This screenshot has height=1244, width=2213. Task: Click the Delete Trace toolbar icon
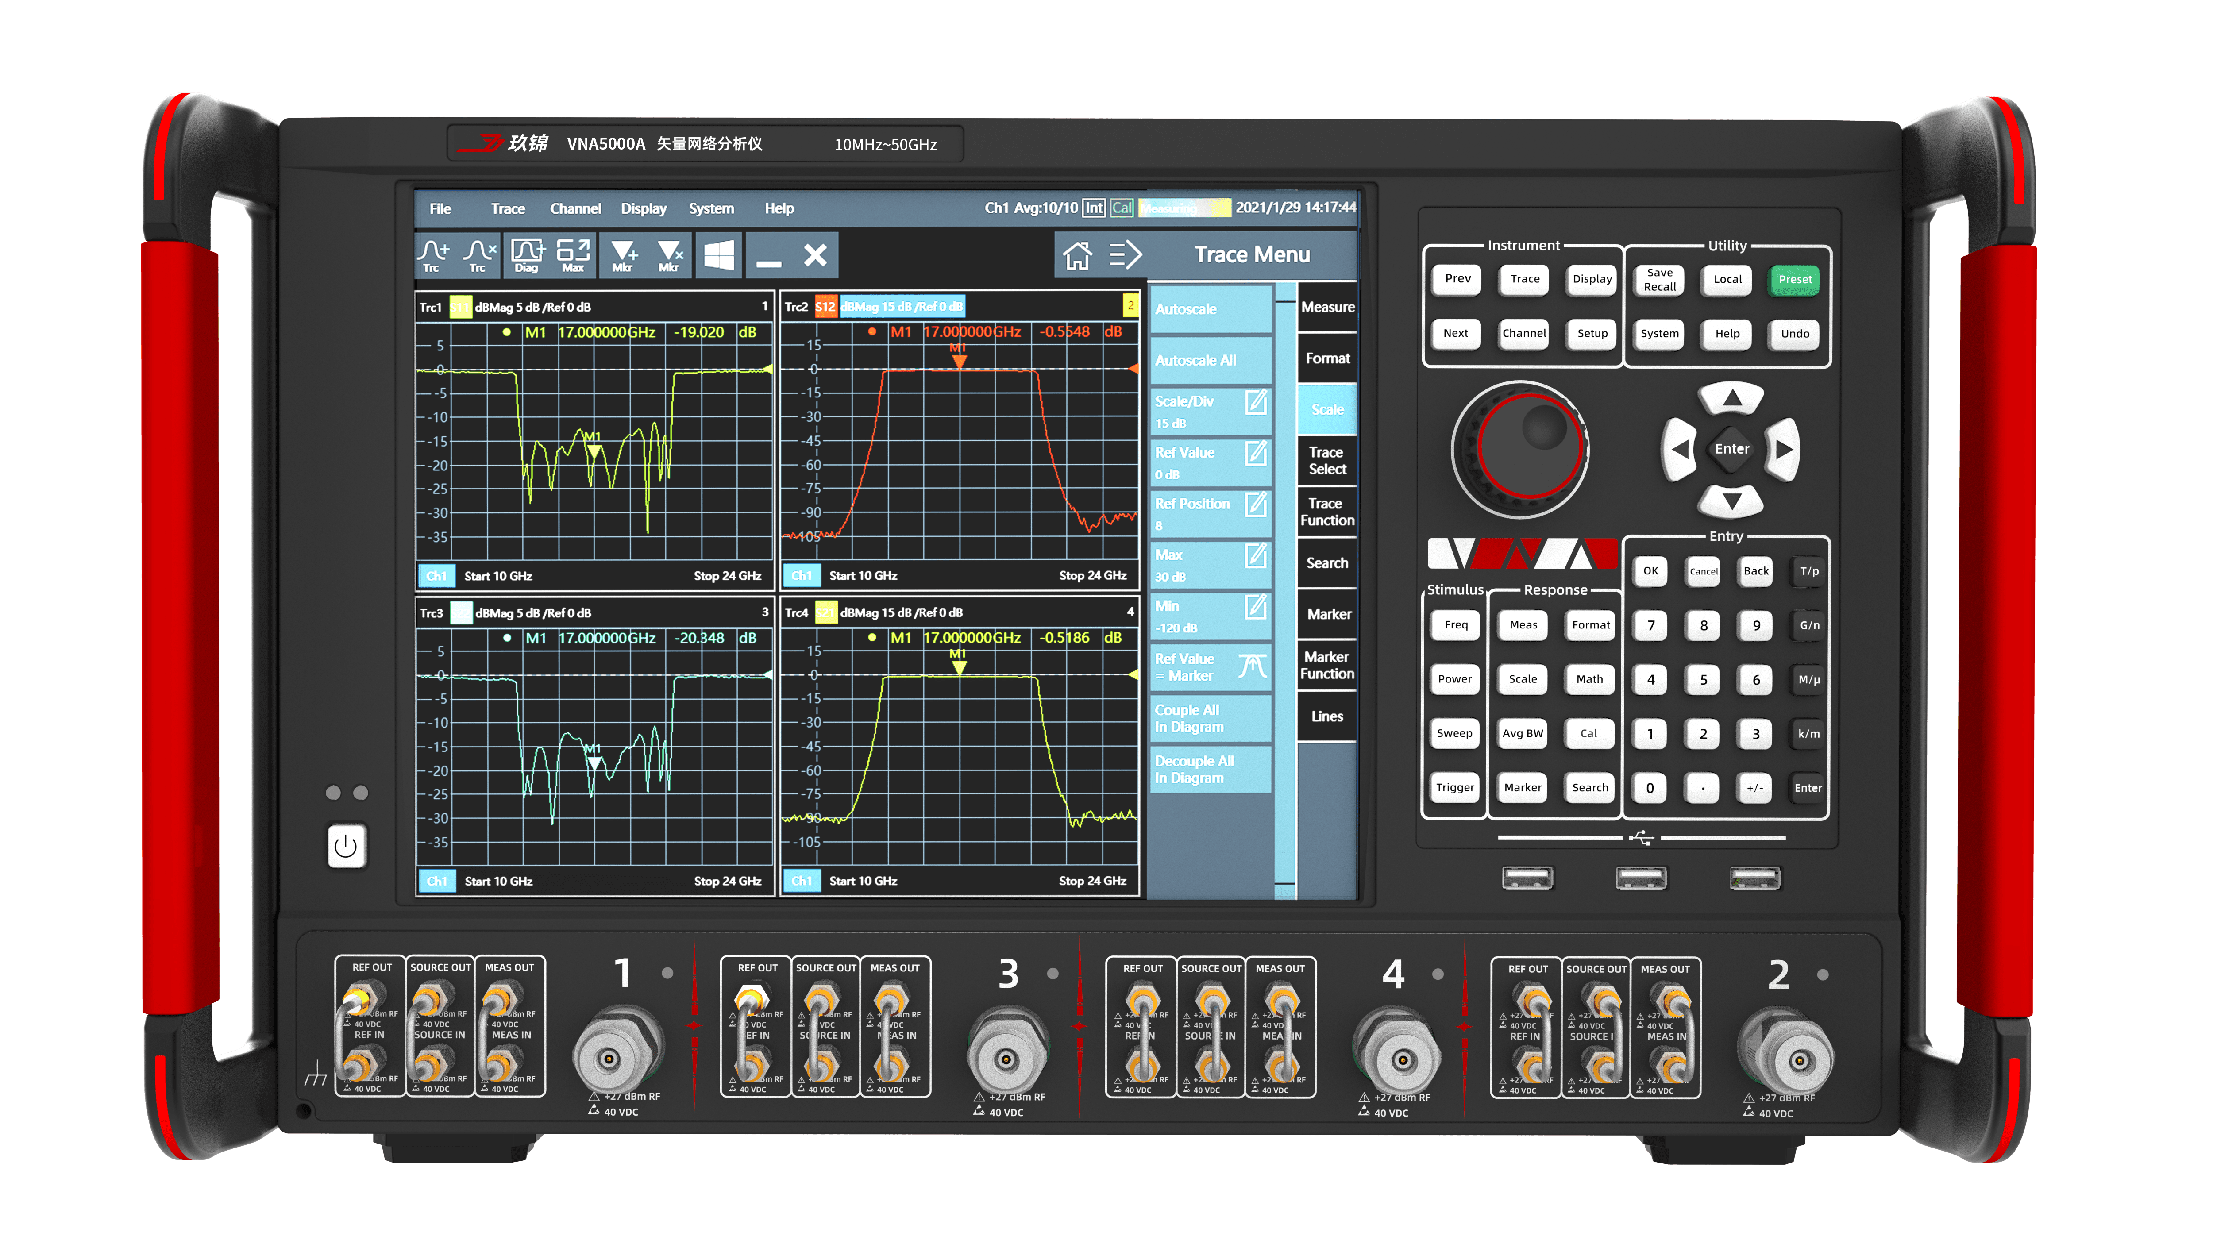(x=479, y=255)
